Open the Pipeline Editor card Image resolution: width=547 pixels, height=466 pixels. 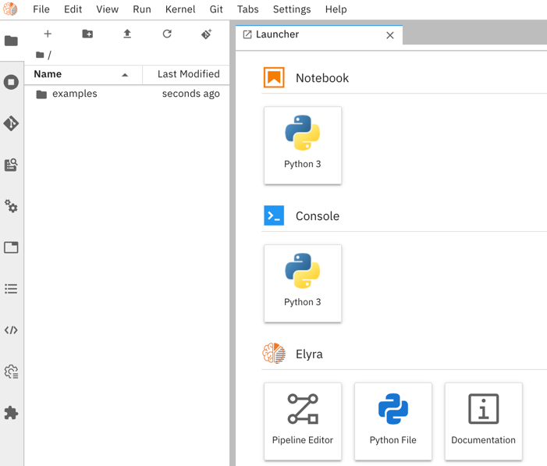tap(303, 422)
